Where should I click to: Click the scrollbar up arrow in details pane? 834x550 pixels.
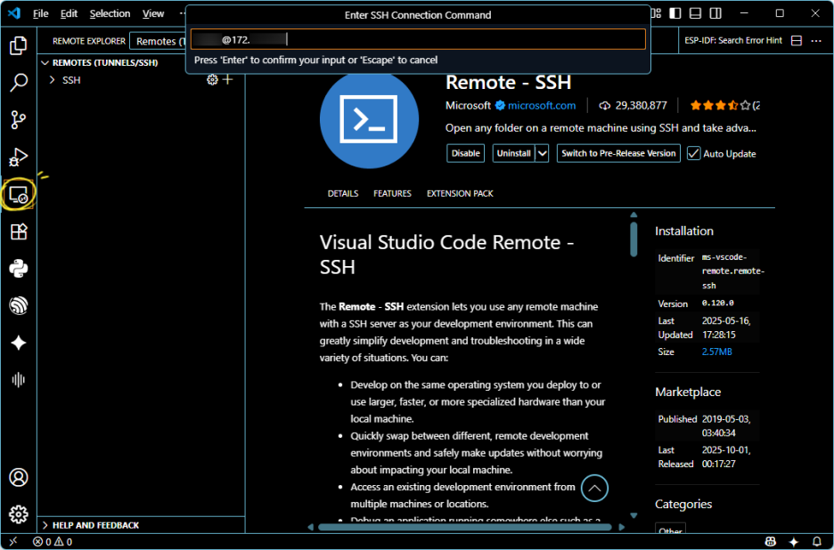point(634,215)
